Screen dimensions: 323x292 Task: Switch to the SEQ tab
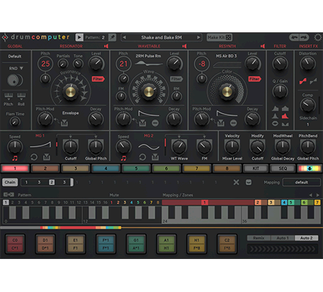[x=282, y=168]
